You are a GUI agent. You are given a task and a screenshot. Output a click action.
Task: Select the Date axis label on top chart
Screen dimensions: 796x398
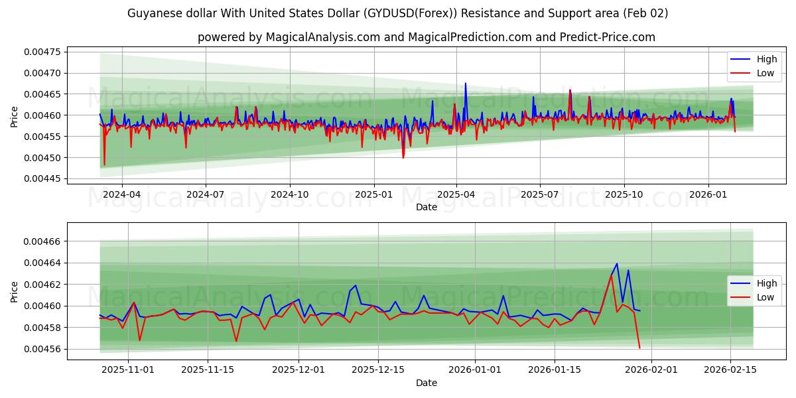[427, 208]
